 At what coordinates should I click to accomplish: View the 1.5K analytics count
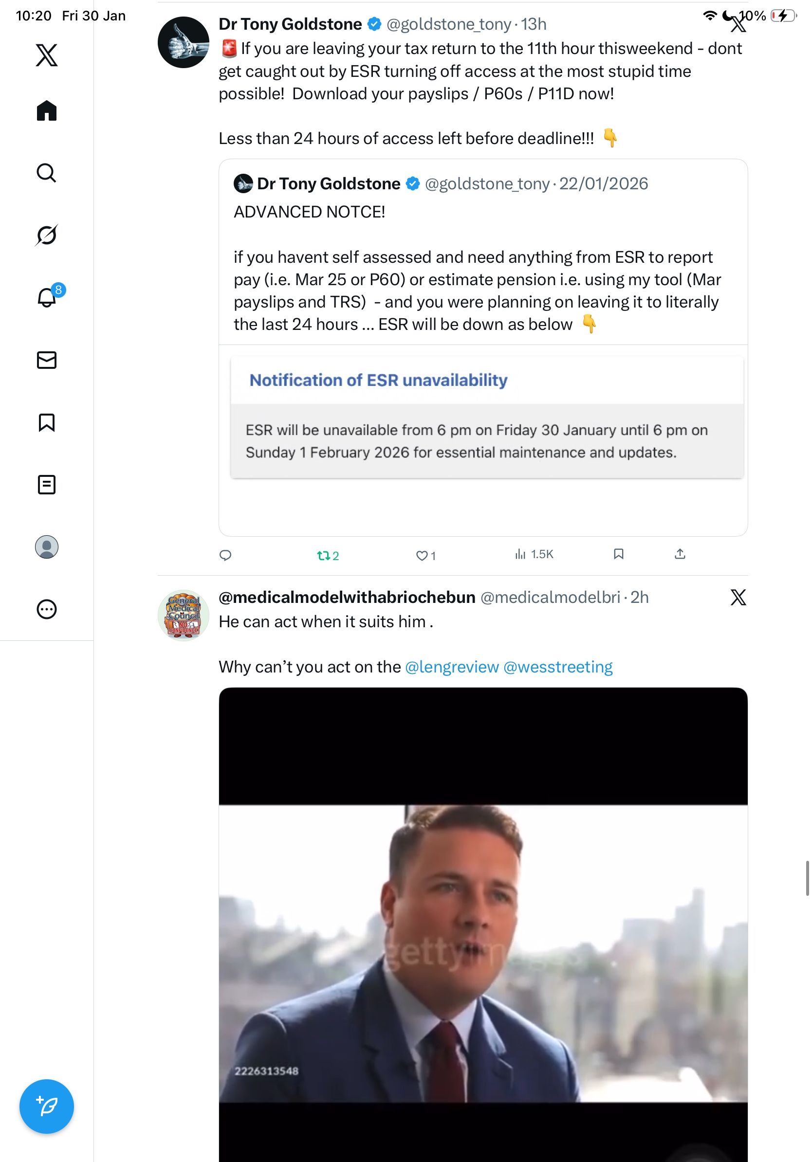[x=534, y=554]
